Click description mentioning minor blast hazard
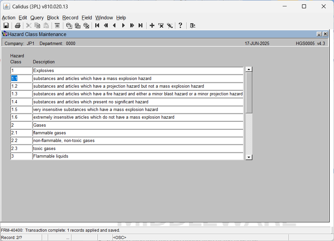334x241 pixels. (x=138, y=94)
